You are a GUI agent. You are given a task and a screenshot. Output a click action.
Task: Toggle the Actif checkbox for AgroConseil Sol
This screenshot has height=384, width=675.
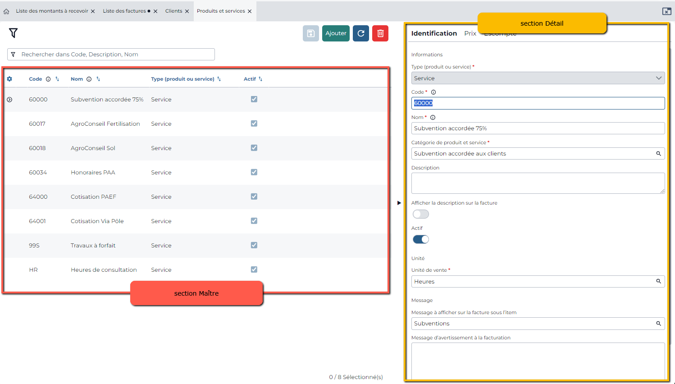click(254, 148)
